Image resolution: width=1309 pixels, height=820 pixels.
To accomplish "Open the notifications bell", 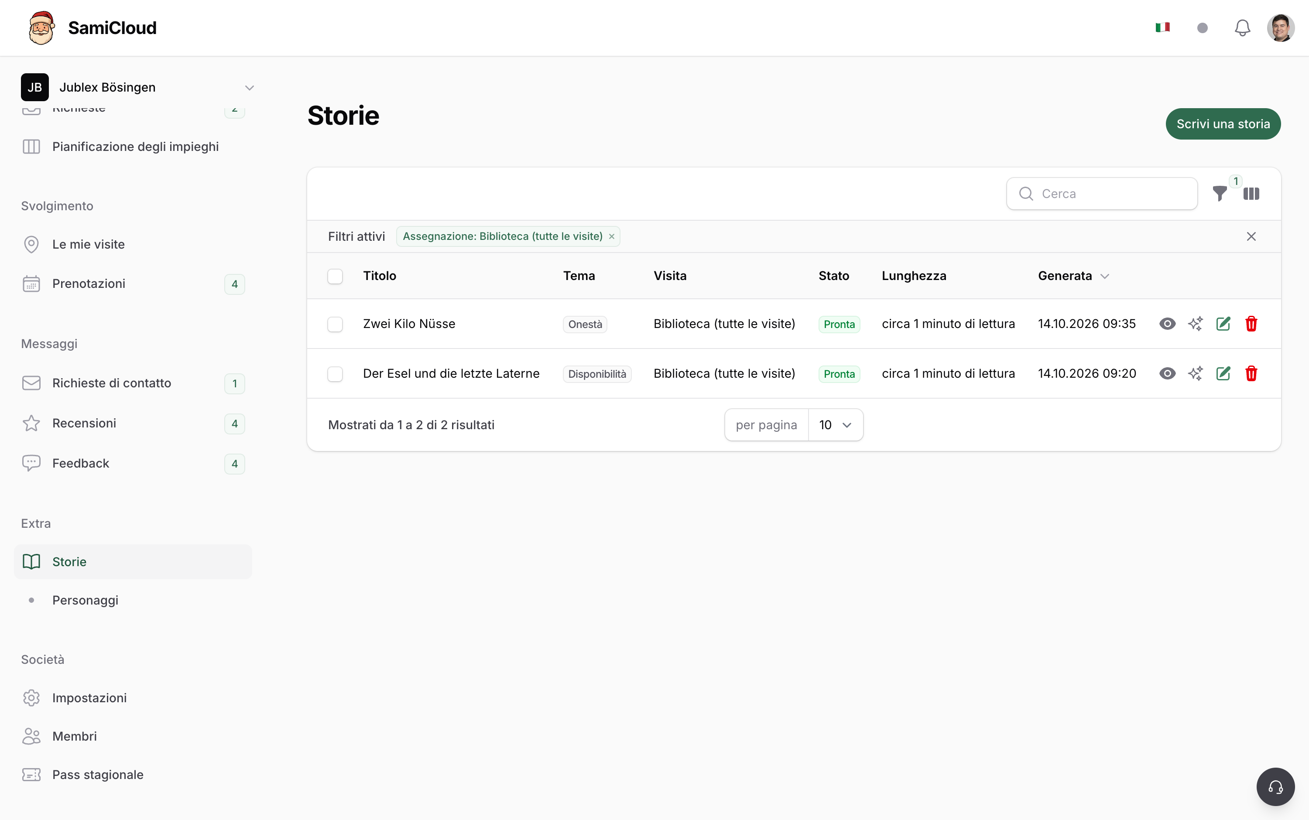I will (x=1242, y=27).
